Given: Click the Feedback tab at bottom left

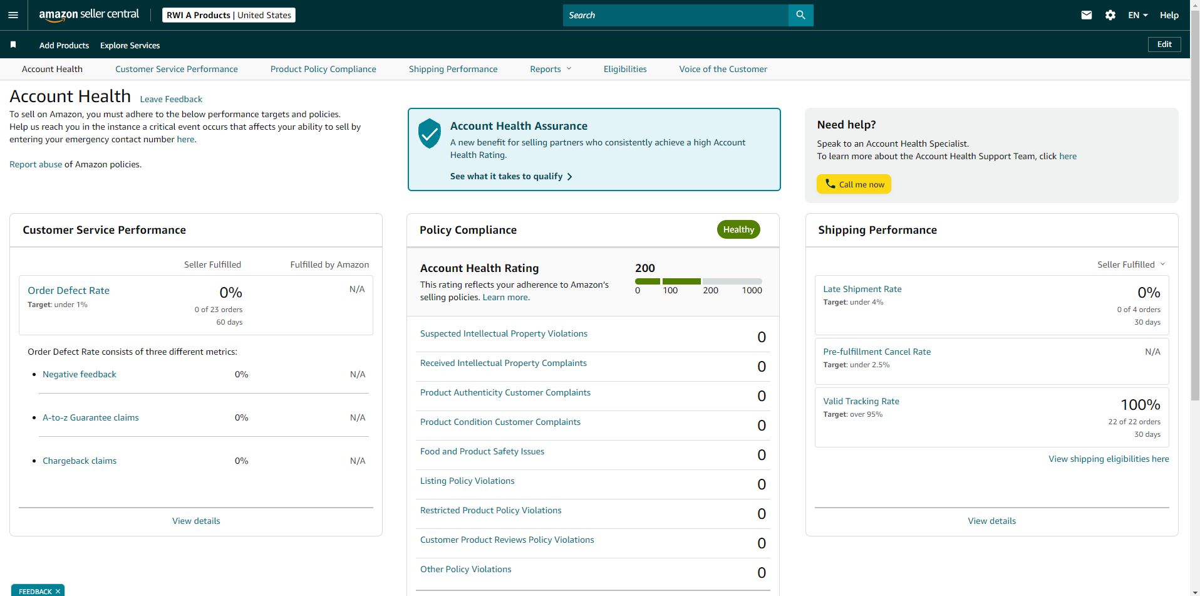Looking at the screenshot, I should click(x=38, y=590).
